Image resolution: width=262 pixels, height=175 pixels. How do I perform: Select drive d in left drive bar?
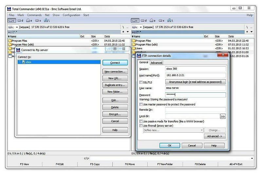pyautogui.click(x=20, y=20)
